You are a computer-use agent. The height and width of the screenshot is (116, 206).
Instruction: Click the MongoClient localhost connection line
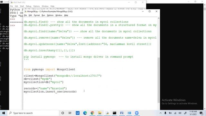tap(62, 76)
